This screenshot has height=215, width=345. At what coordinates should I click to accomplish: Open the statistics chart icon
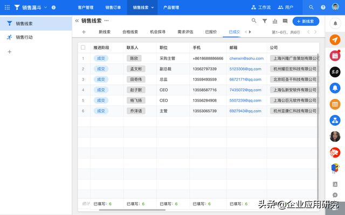click(x=275, y=21)
